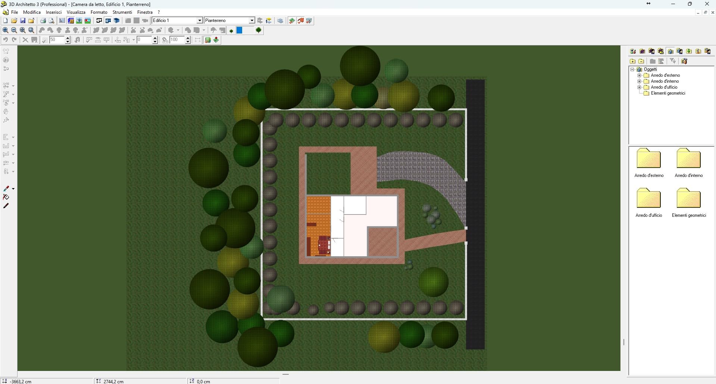Image resolution: width=716 pixels, height=384 pixels.
Task: Save project with the floppy disk icon
Action: click(23, 21)
